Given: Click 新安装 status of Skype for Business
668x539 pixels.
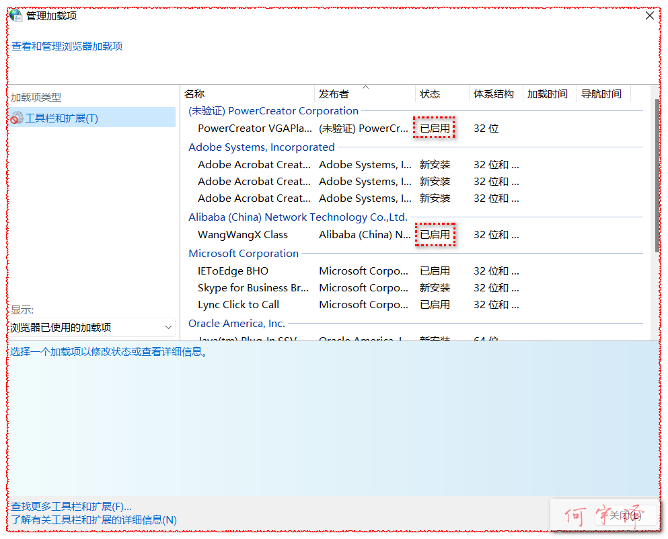Looking at the screenshot, I should pos(435,288).
